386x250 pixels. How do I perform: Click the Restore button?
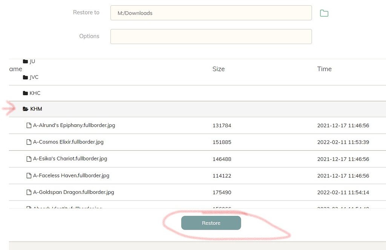click(211, 223)
